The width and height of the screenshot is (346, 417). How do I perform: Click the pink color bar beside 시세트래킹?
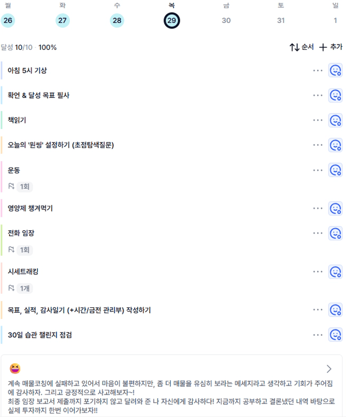pos(2,278)
